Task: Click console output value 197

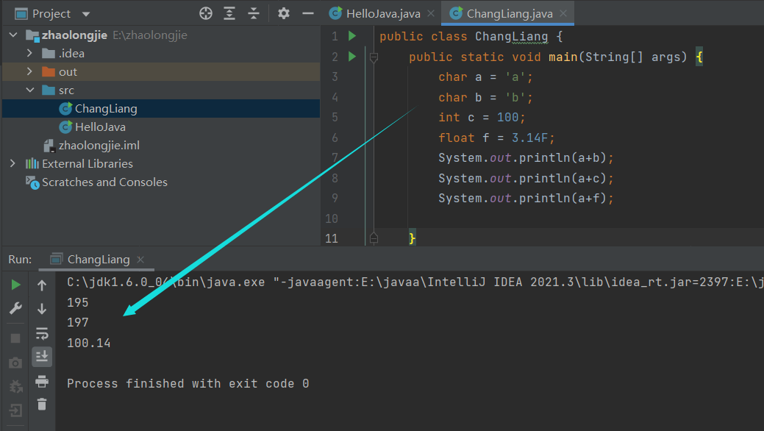Action: 78,323
